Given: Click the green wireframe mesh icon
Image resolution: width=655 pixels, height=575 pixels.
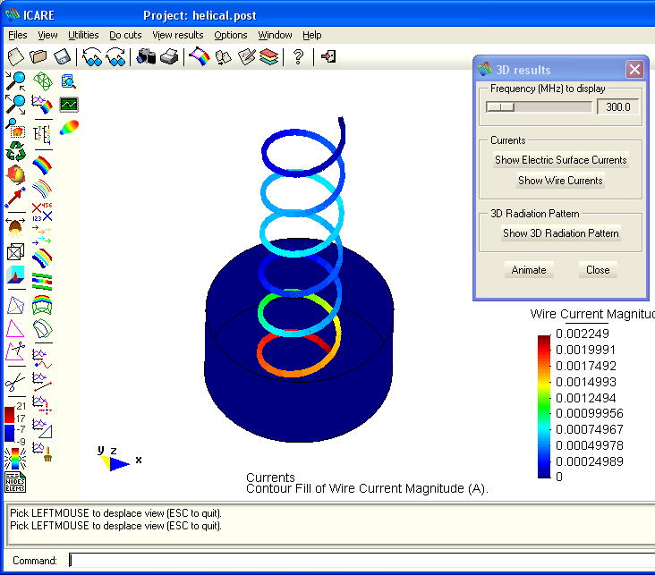Looking at the screenshot, I should (x=43, y=81).
